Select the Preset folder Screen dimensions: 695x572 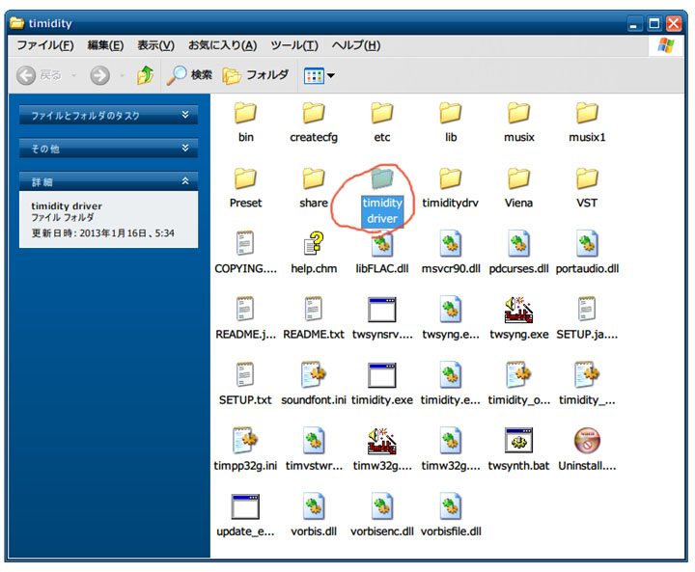[x=245, y=187]
